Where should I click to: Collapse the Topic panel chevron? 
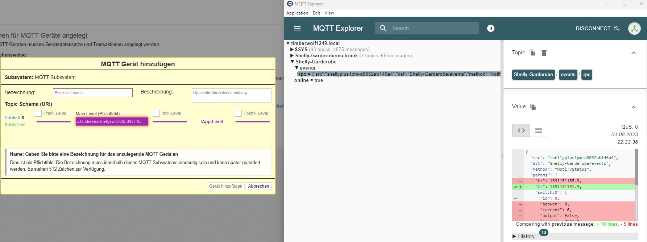(x=634, y=53)
